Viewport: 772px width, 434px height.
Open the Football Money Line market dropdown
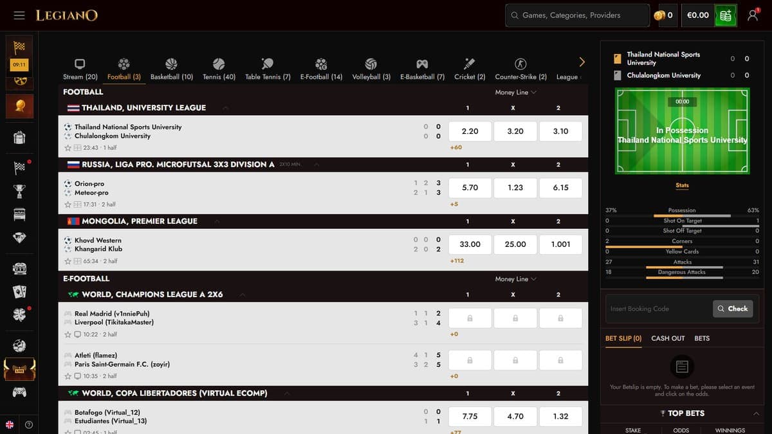point(515,92)
